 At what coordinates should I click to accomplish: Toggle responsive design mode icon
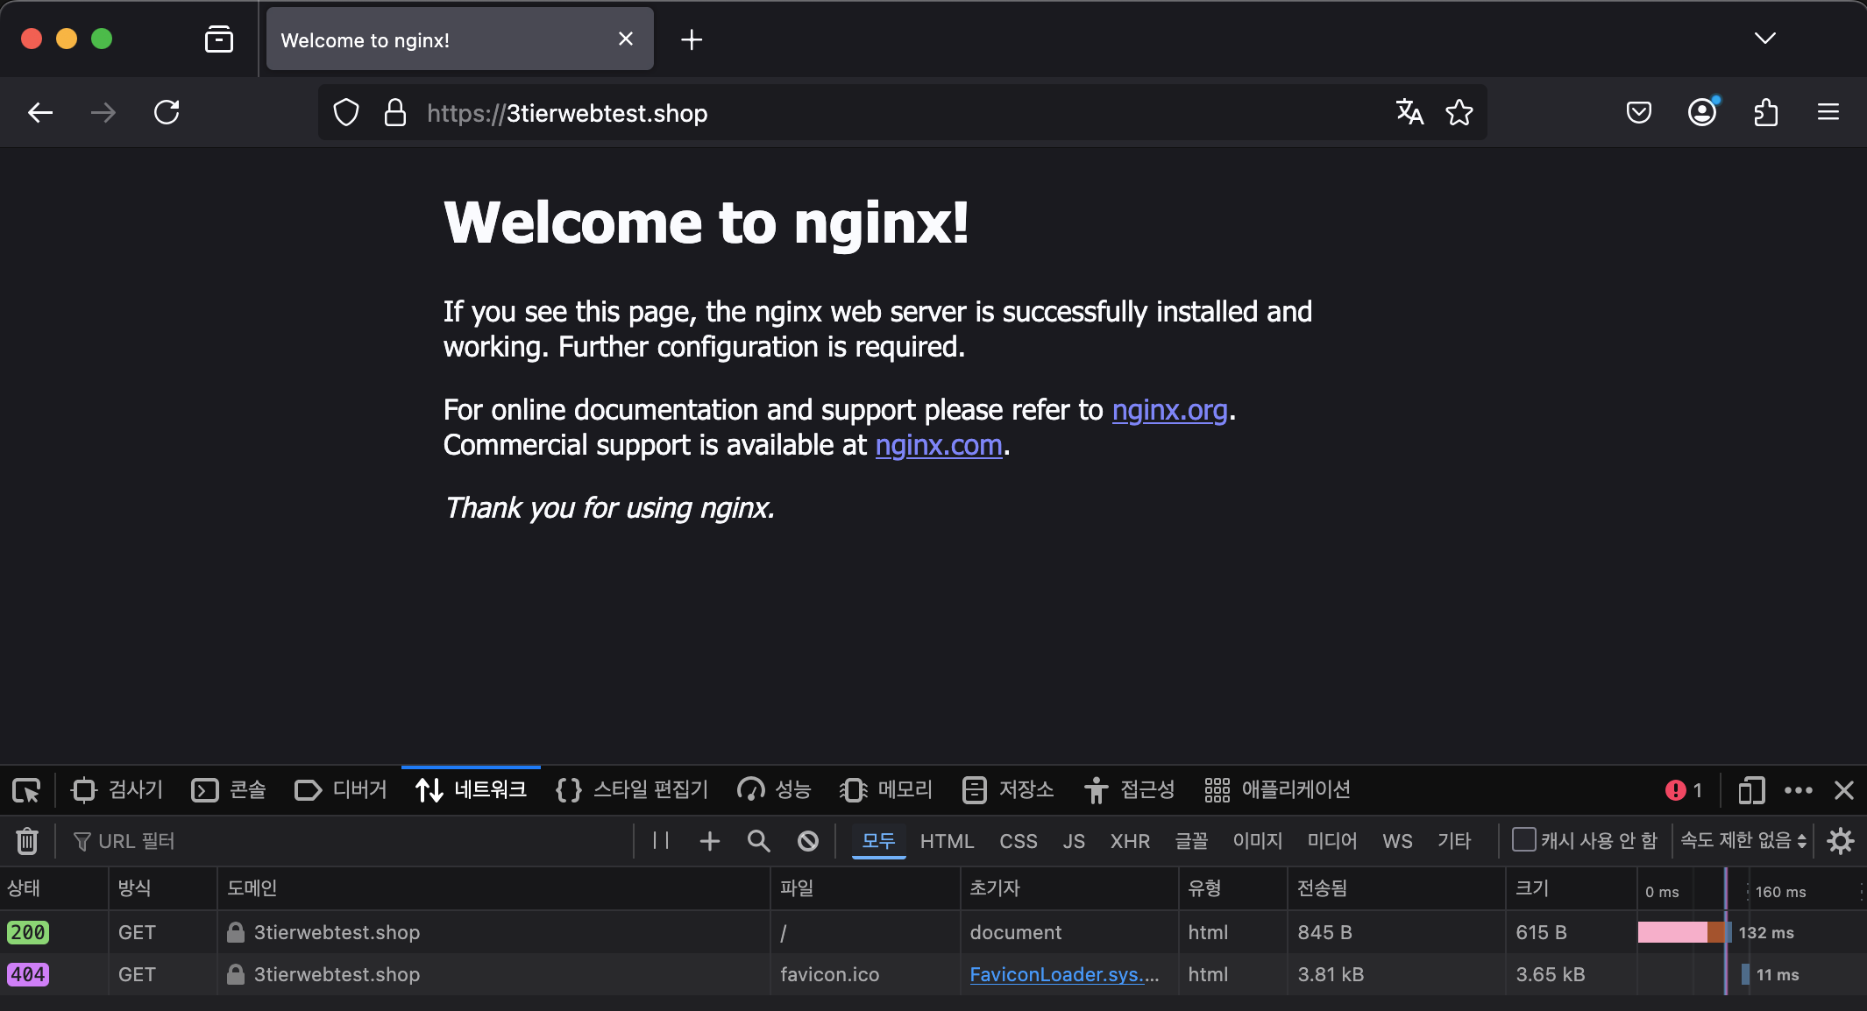tap(1751, 790)
